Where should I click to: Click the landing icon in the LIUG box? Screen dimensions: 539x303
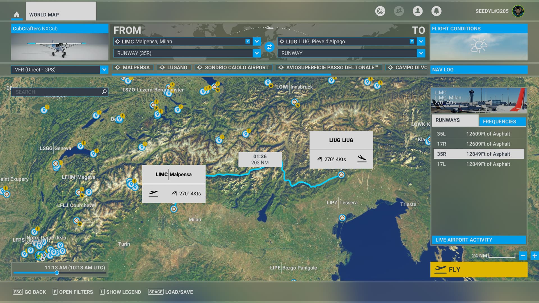[362, 159]
